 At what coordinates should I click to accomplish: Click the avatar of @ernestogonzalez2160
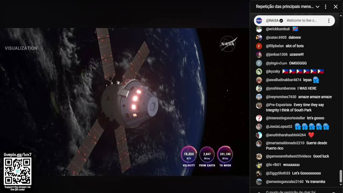pyautogui.click(x=259, y=182)
